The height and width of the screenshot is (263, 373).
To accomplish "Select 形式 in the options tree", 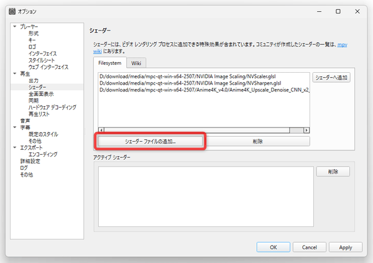I will tap(34, 34).
